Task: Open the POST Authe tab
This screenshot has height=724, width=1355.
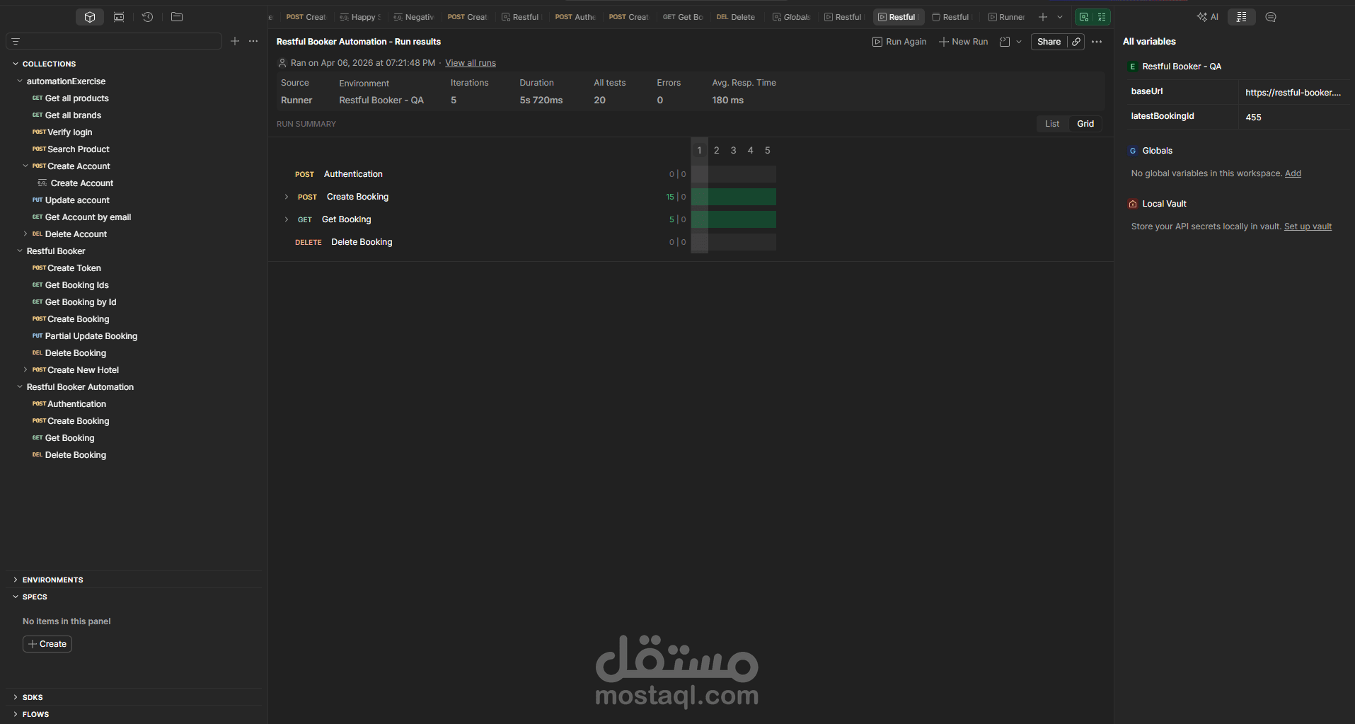Action: point(575,17)
